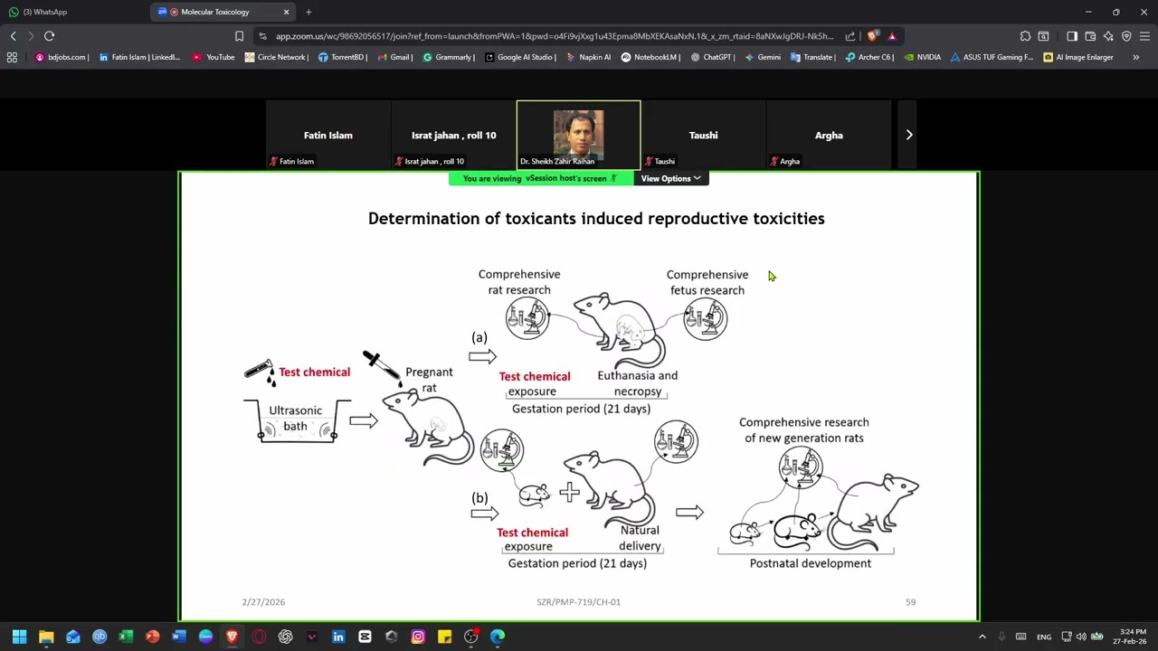Open the browser hamburger menu
Screen dimensions: 1158x651
coord(1144,36)
